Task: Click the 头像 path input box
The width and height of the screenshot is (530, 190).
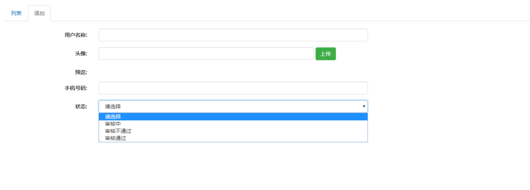Action: point(206,54)
